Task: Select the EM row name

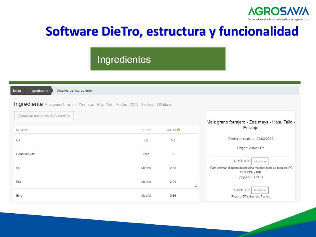Action: point(19,182)
